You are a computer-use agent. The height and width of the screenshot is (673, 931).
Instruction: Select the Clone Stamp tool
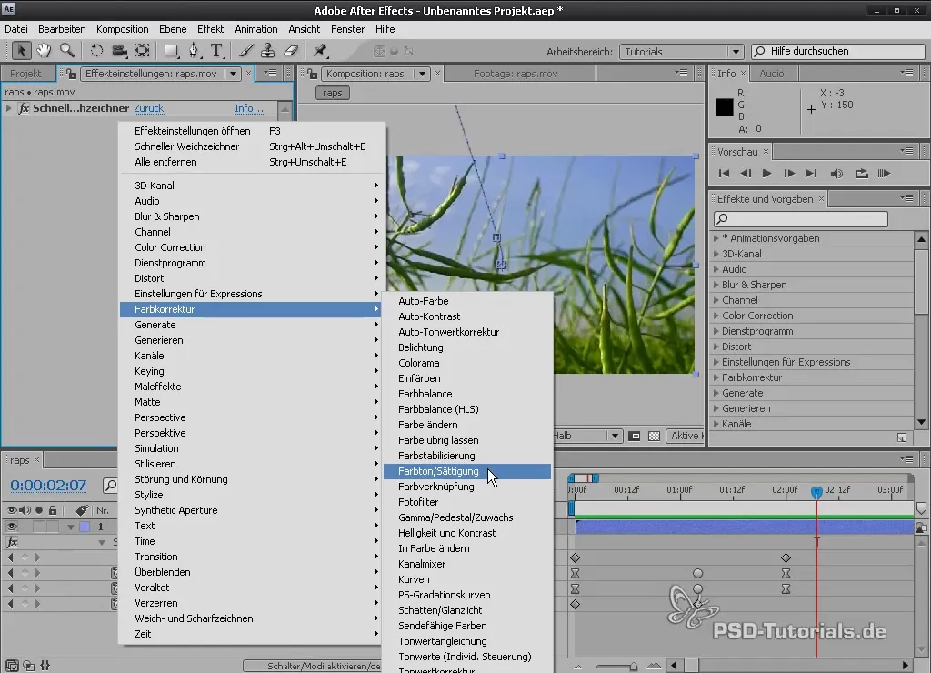[268, 51]
